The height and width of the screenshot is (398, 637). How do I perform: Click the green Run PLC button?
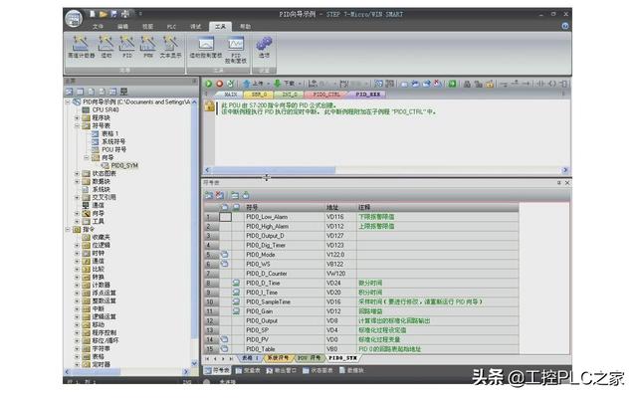[208, 84]
